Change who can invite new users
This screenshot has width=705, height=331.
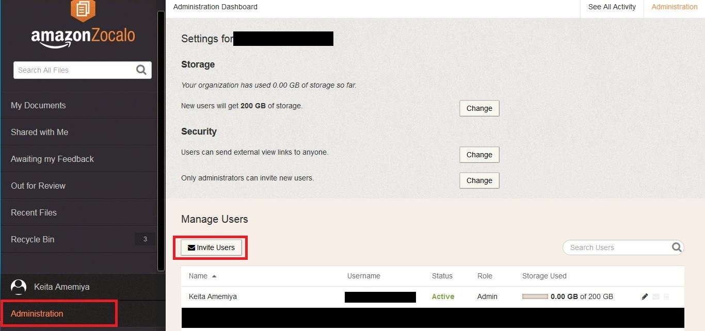click(x=479, y=180)
